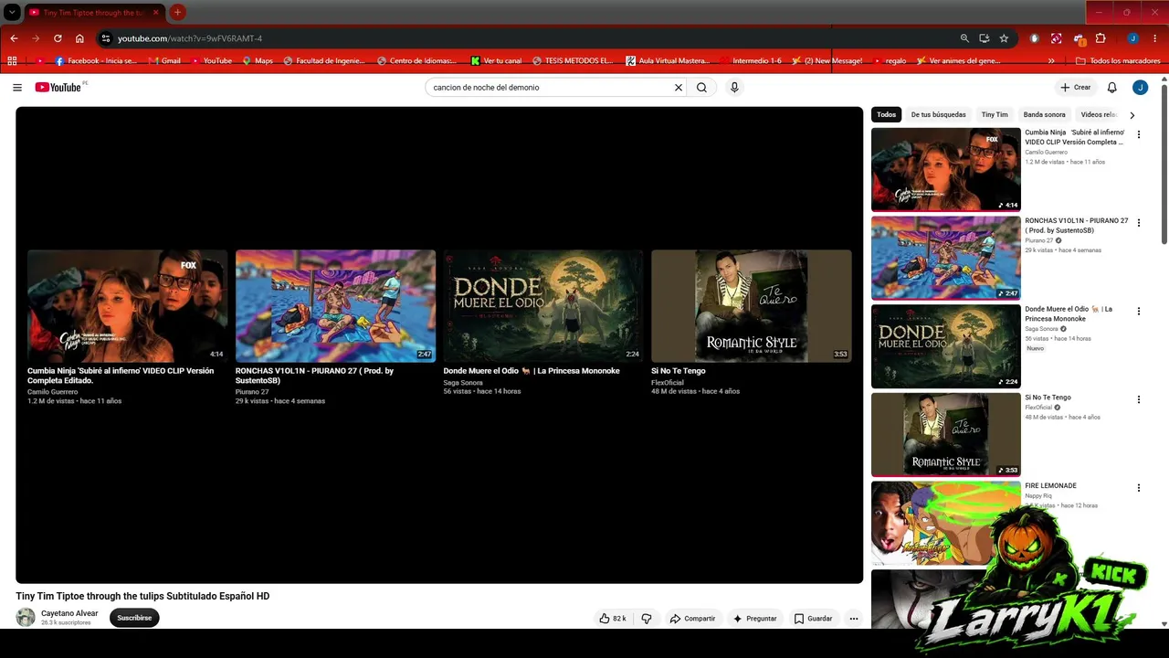Select the Tiny Tim filter chip
The width and height of the screenshot is (1169, 658).
[995, 115]
